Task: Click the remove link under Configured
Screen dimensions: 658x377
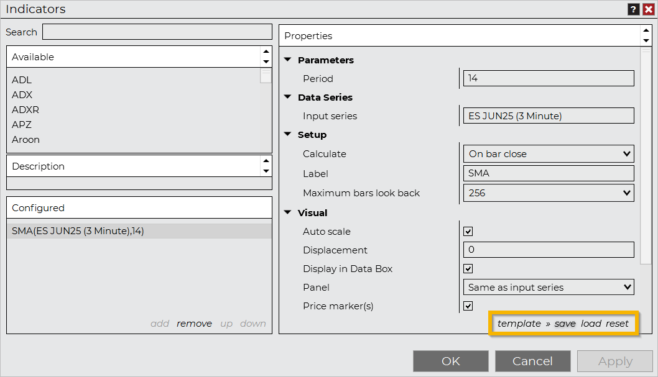Action: 194,324
